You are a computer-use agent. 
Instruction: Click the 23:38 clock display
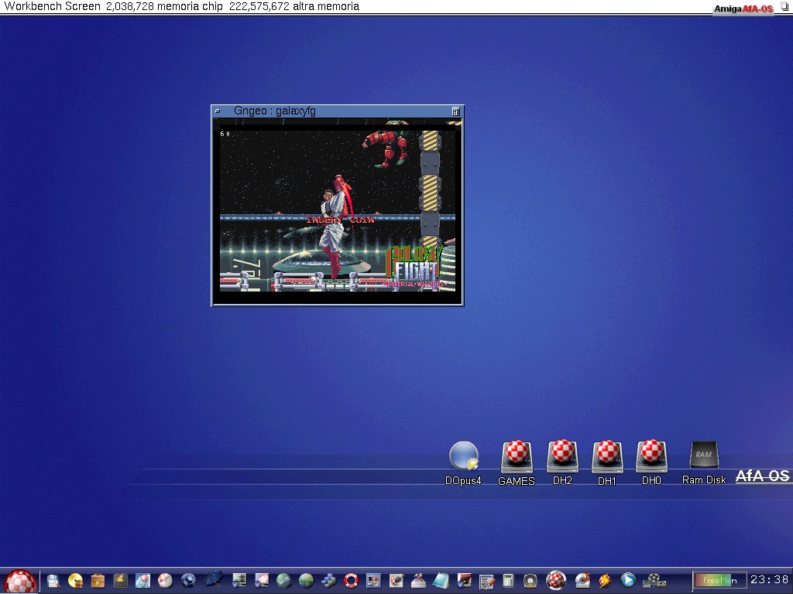[x=769, y=580]
